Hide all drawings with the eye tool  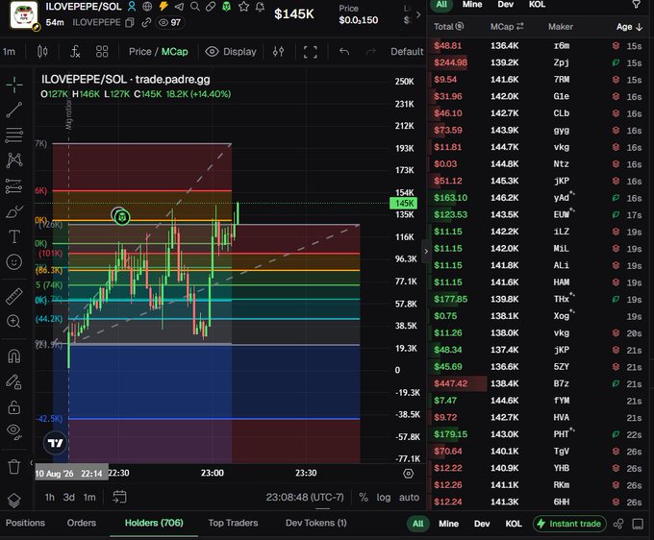pyautogui.click(x=14, y=432)
